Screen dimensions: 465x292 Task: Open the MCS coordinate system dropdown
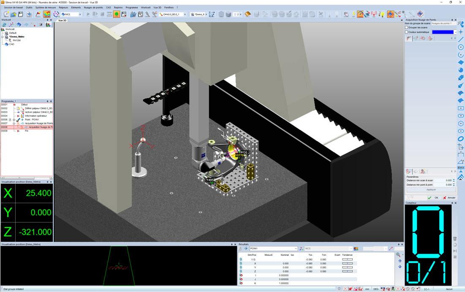(x=80, y=14)
